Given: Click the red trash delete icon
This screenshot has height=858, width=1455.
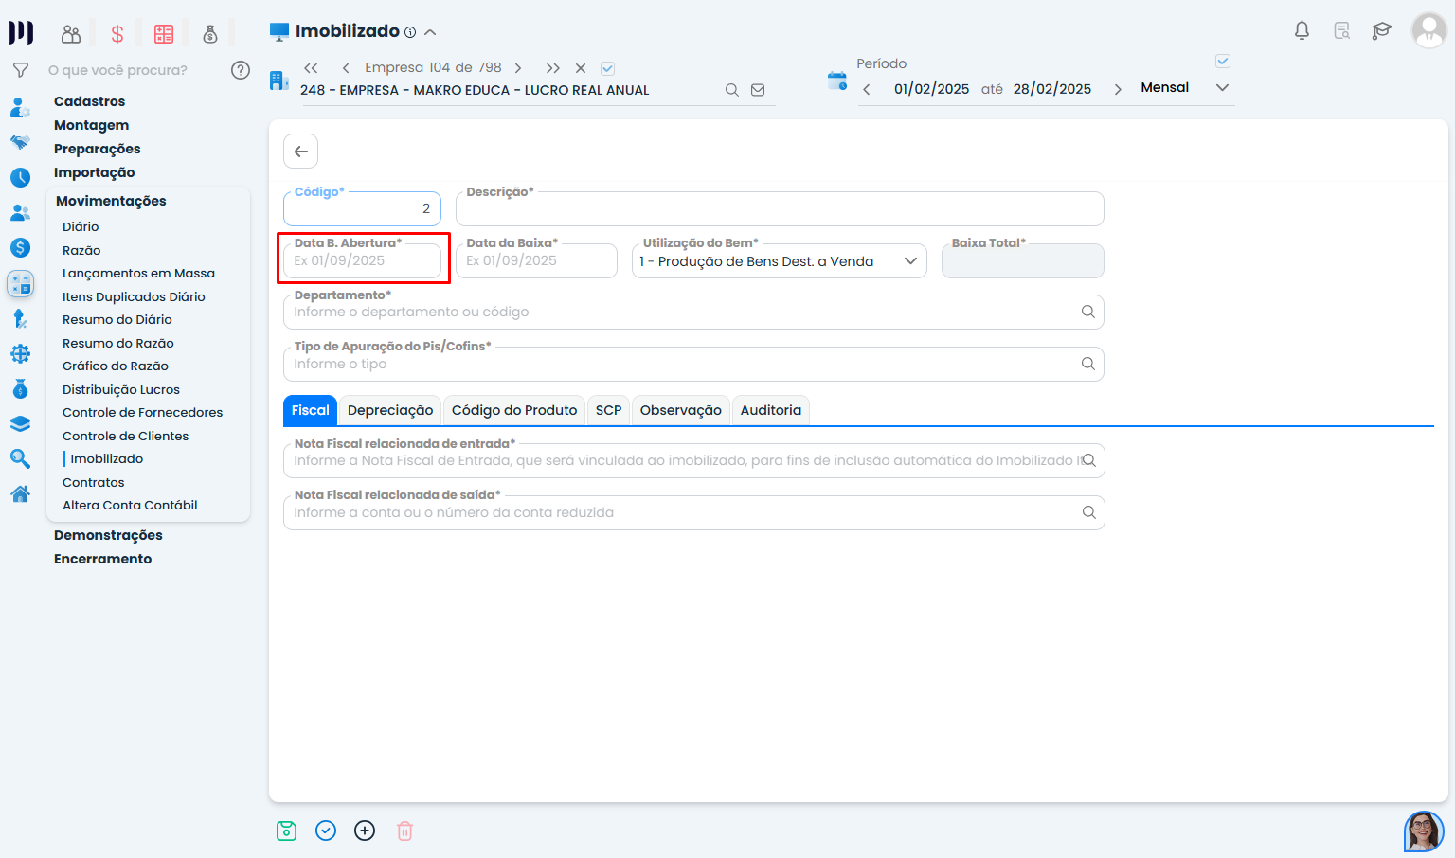Looking at the screenshot, I should coord(404,831).
